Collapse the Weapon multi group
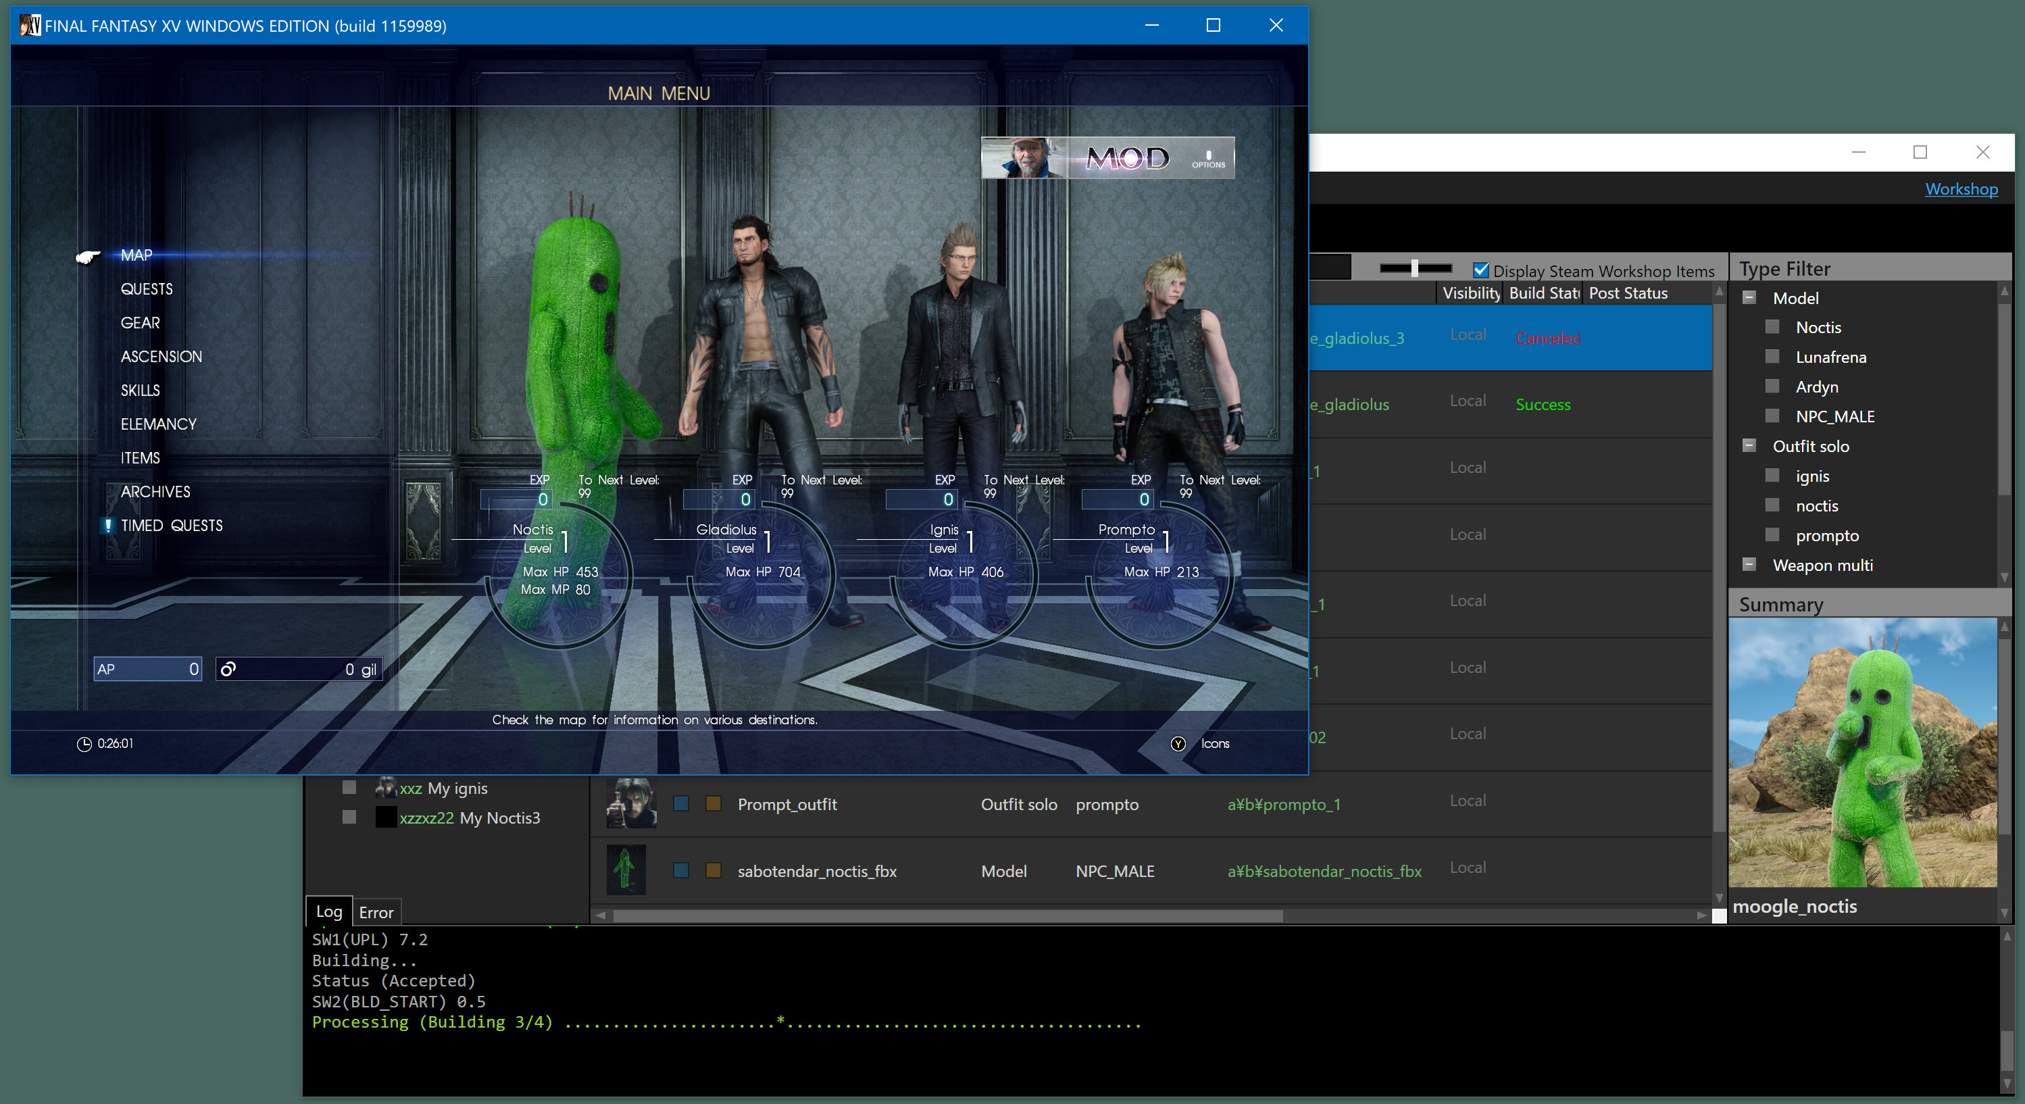Screen dimensions: 2025x1104 (x=1749, y=563)
